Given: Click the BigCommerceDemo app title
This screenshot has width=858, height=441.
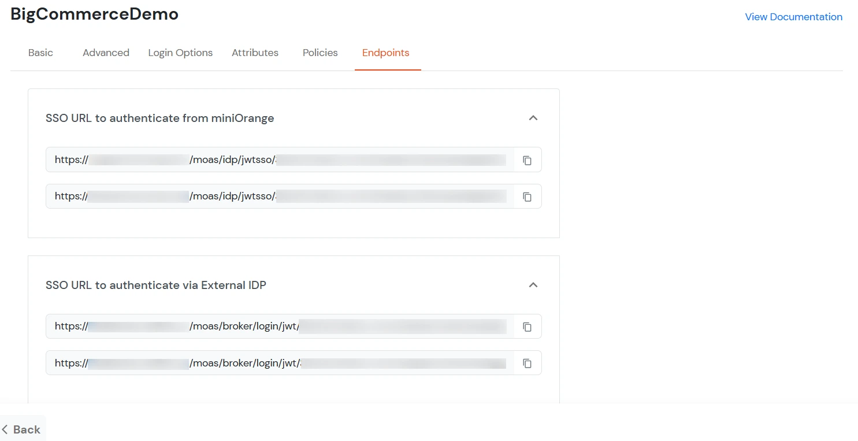Looking at the screenshot, I should point(94,14).
